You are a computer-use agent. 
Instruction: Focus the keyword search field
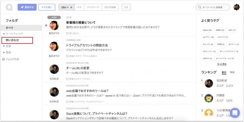pos(213,7)
